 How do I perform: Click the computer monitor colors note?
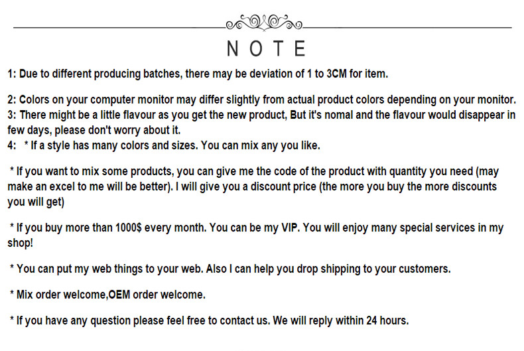pos(261,100)
